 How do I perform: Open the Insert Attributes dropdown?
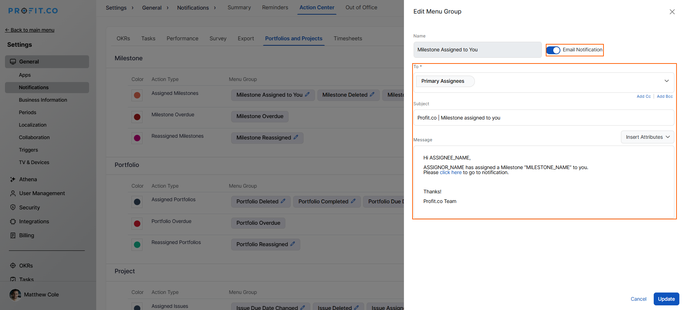(647, 137)
